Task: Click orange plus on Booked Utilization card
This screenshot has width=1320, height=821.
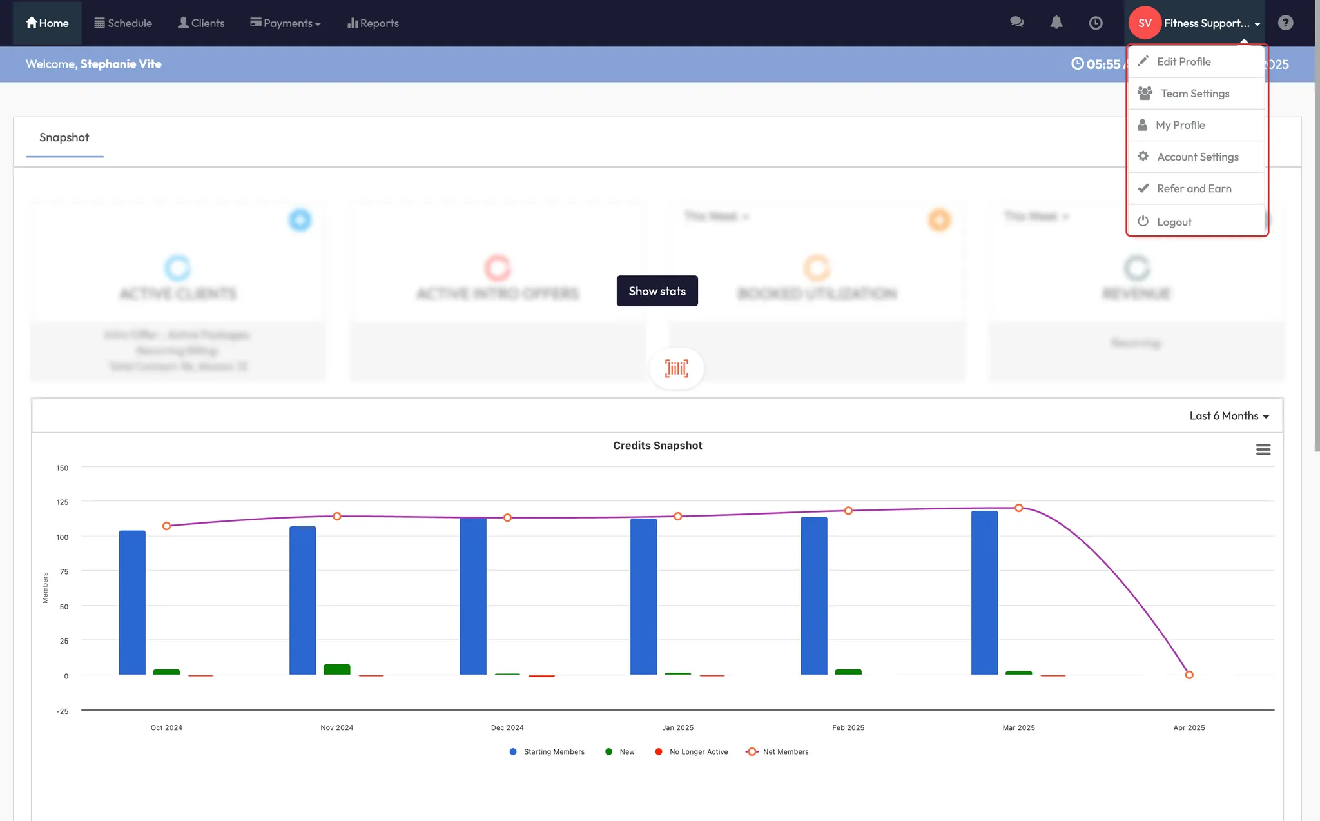Action: (939, 220)
